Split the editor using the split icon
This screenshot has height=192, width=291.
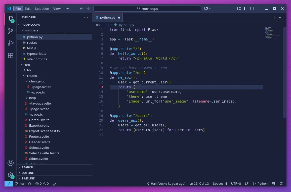click(274, 18)
